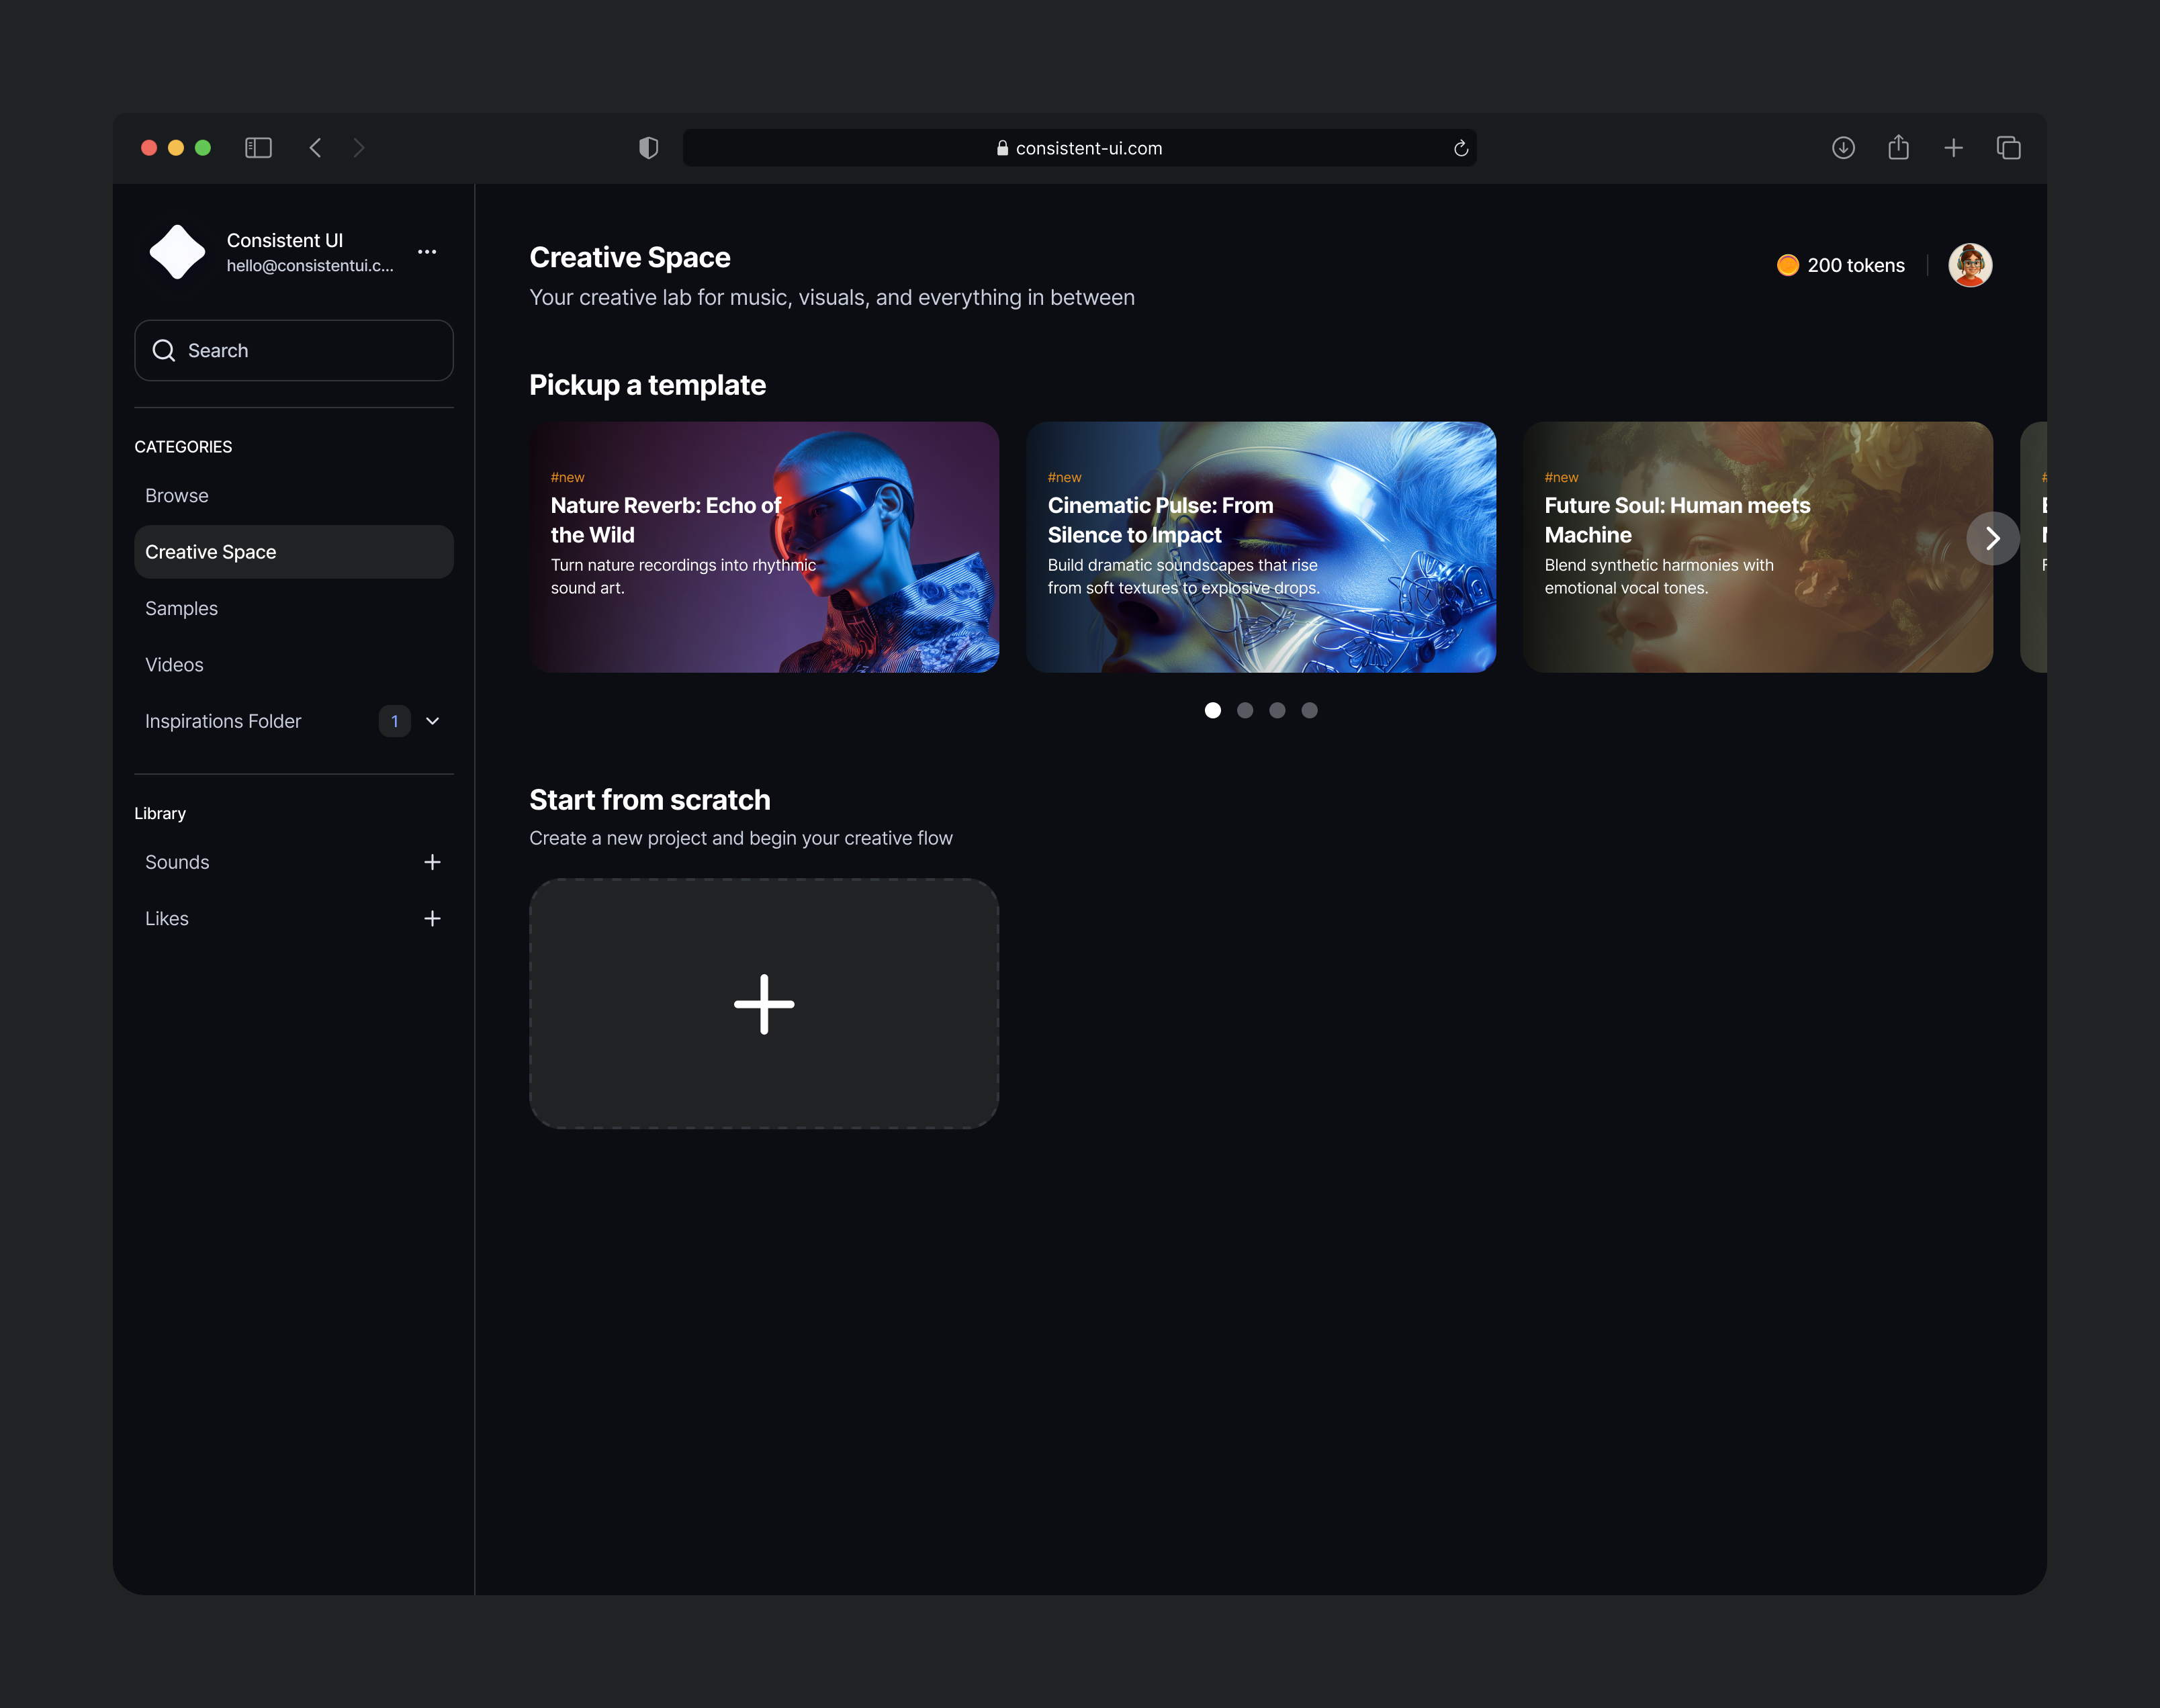Switch to the Browse category
The image size is (2160, 1708).
(176, 494)
